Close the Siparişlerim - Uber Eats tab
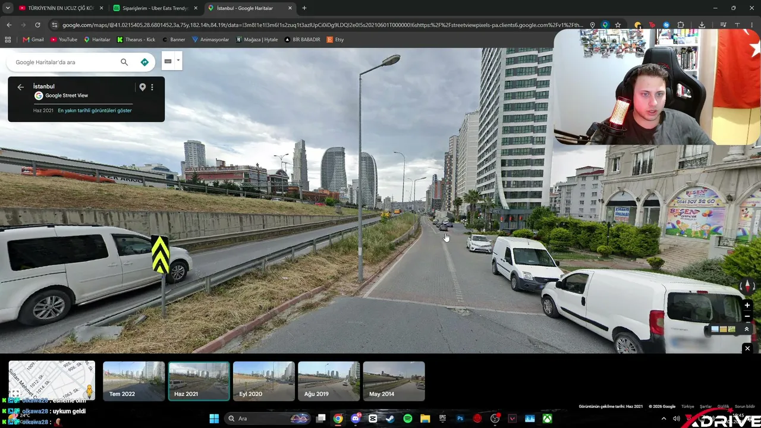761x428 pixels. point(196,8)
